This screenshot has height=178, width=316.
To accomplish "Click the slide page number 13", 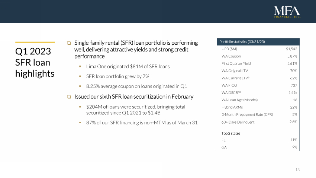I will pos(297,170).
